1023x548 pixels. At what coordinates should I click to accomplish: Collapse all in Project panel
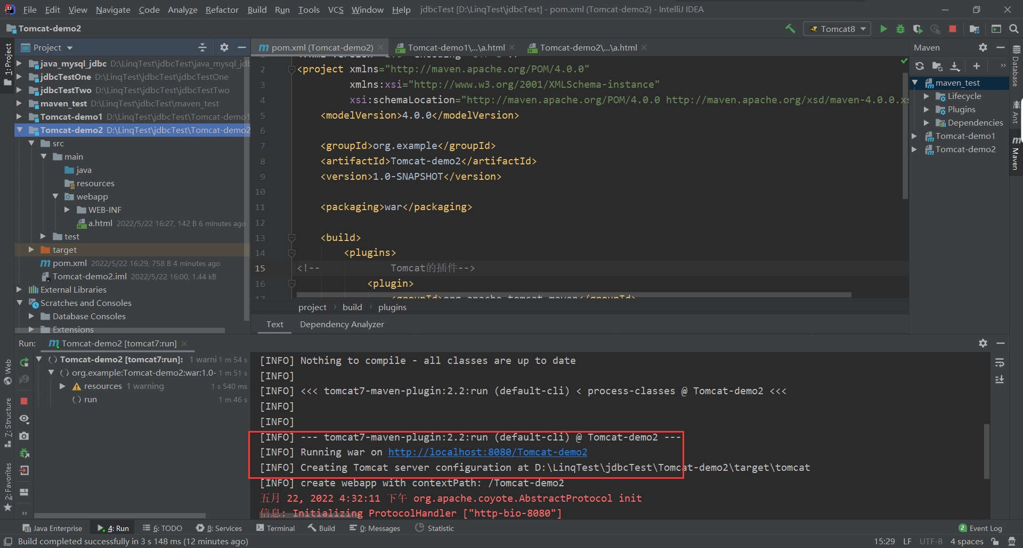click(x=202, y=47)
